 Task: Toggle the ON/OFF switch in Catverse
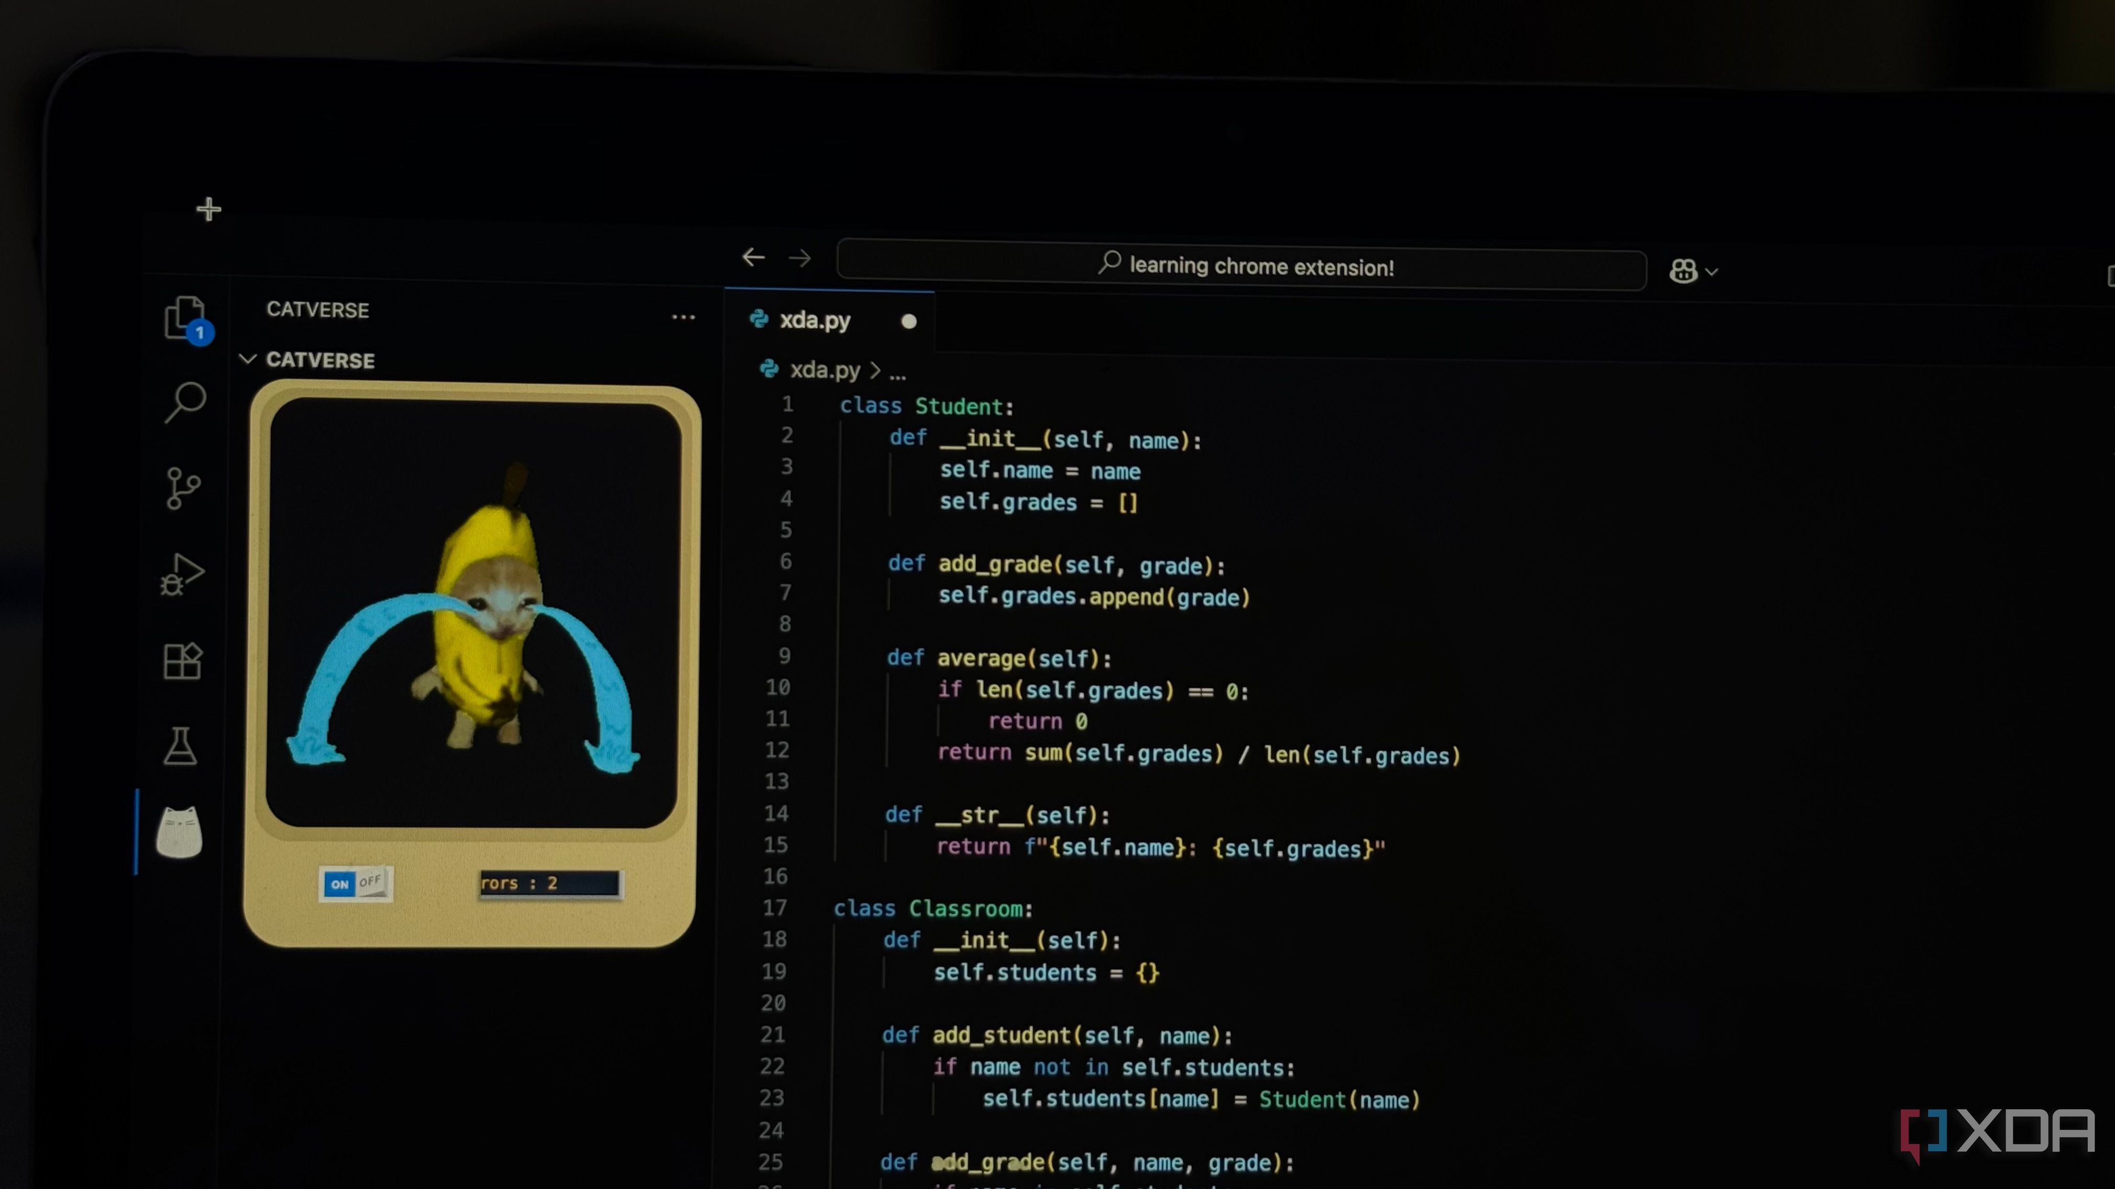pos(356,884)
